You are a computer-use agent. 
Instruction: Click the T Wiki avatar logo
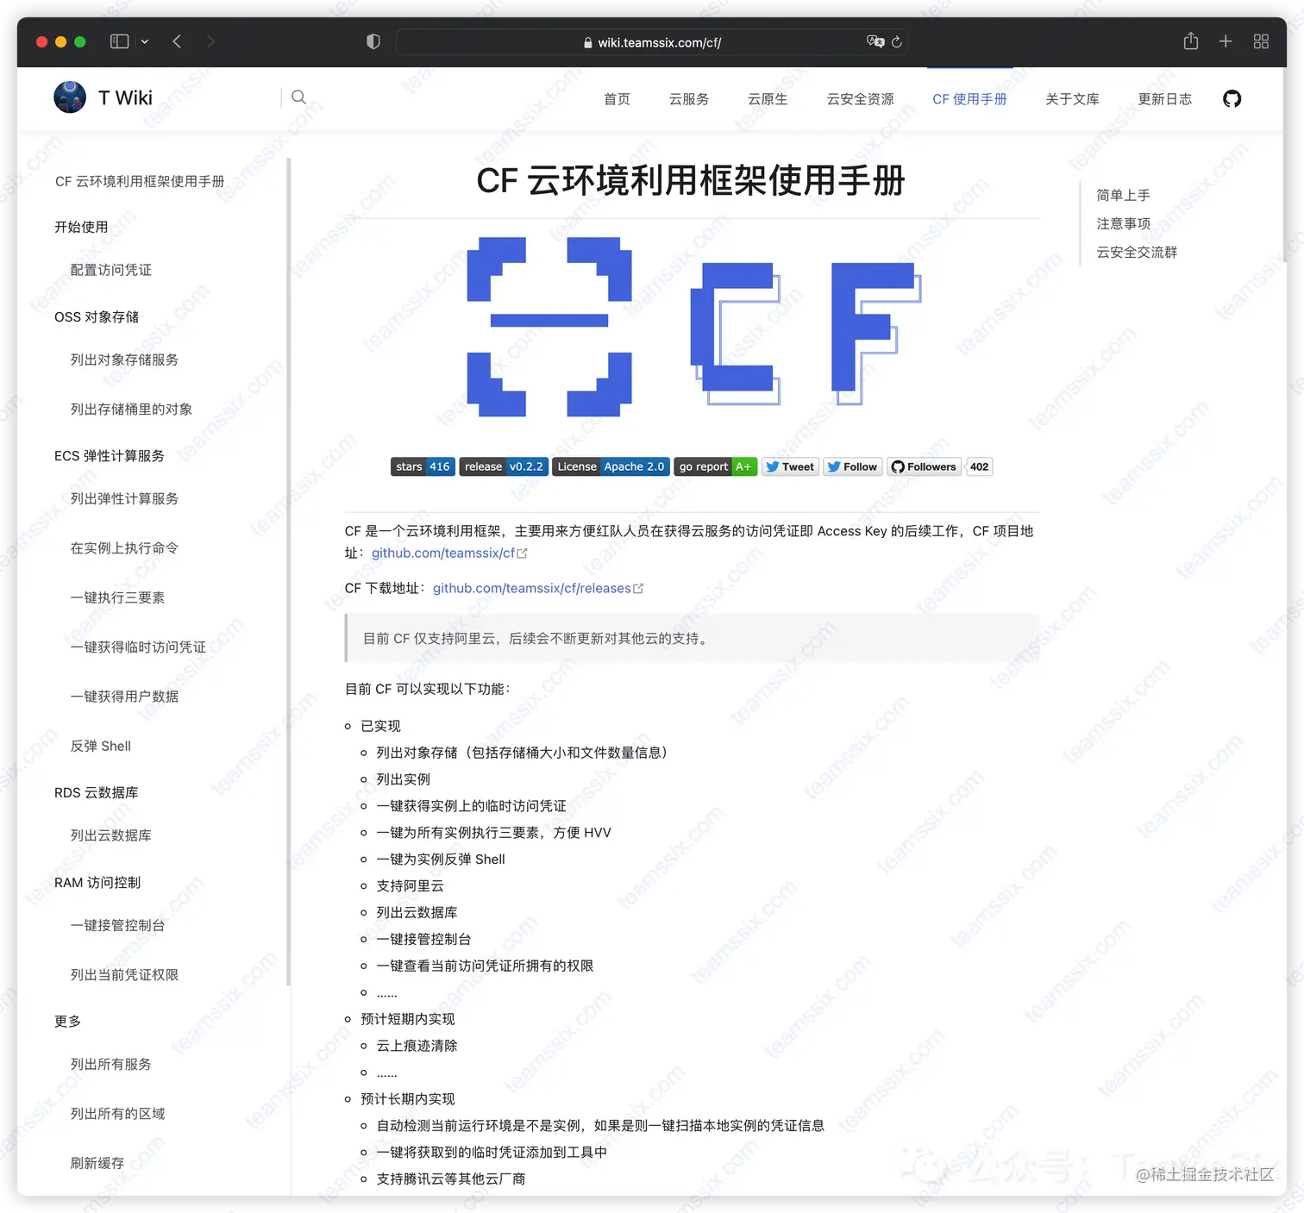[70, 97]
